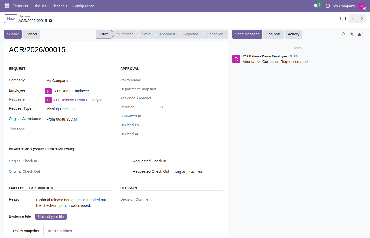
Task: Open the apps grid home menu
Action: pyautogui.click(x=7, y=6)
